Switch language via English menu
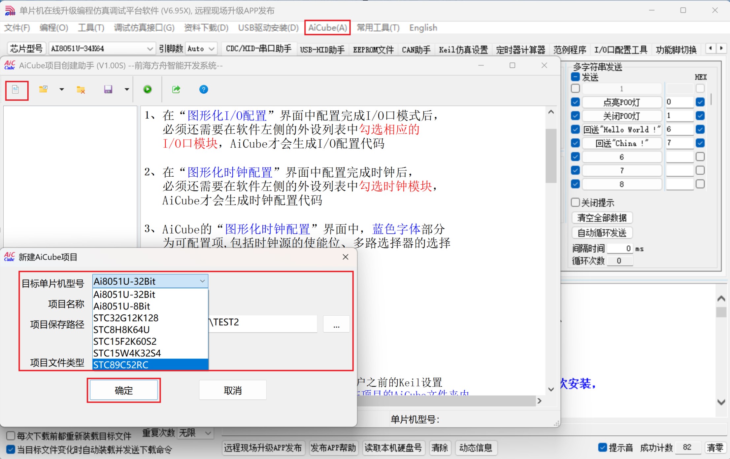The height and width of the screenshot is (459, 730). pyautogui.click(x=423, y=28)
